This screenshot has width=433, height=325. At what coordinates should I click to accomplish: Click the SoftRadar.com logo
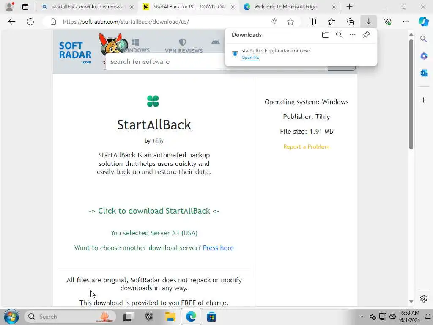pyautogui.click(x=75, y=52)
